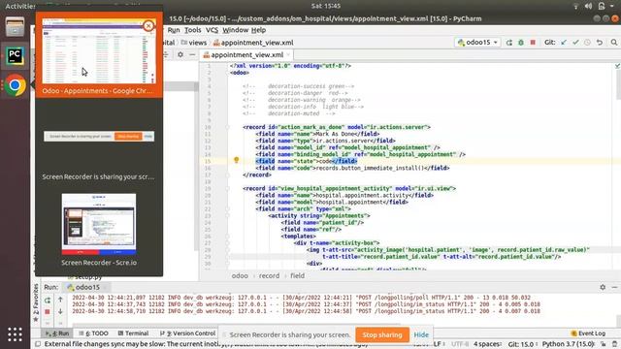Click the Stop sharing button
The image size is (621, 349).
click(382, 334)
